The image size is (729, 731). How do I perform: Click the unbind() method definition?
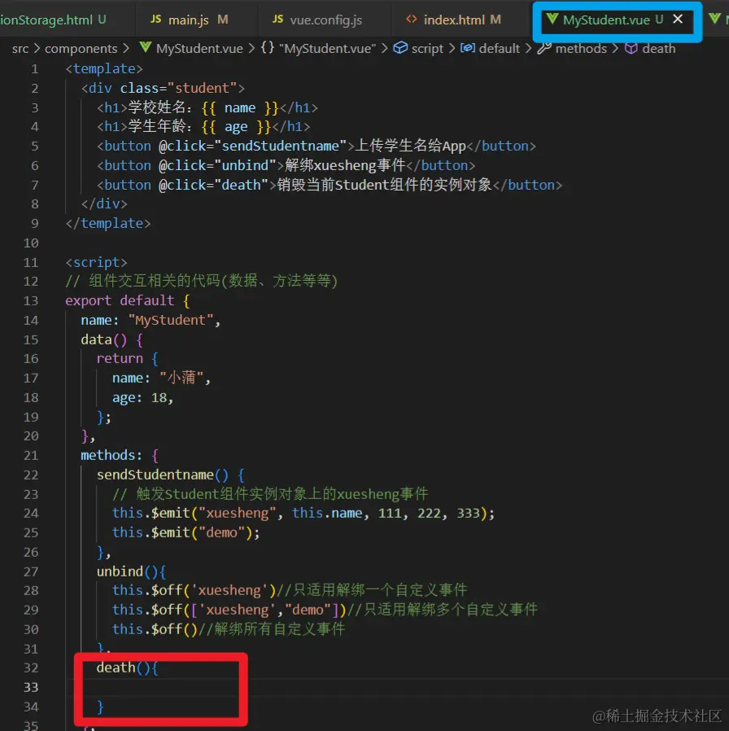[131, 571]
